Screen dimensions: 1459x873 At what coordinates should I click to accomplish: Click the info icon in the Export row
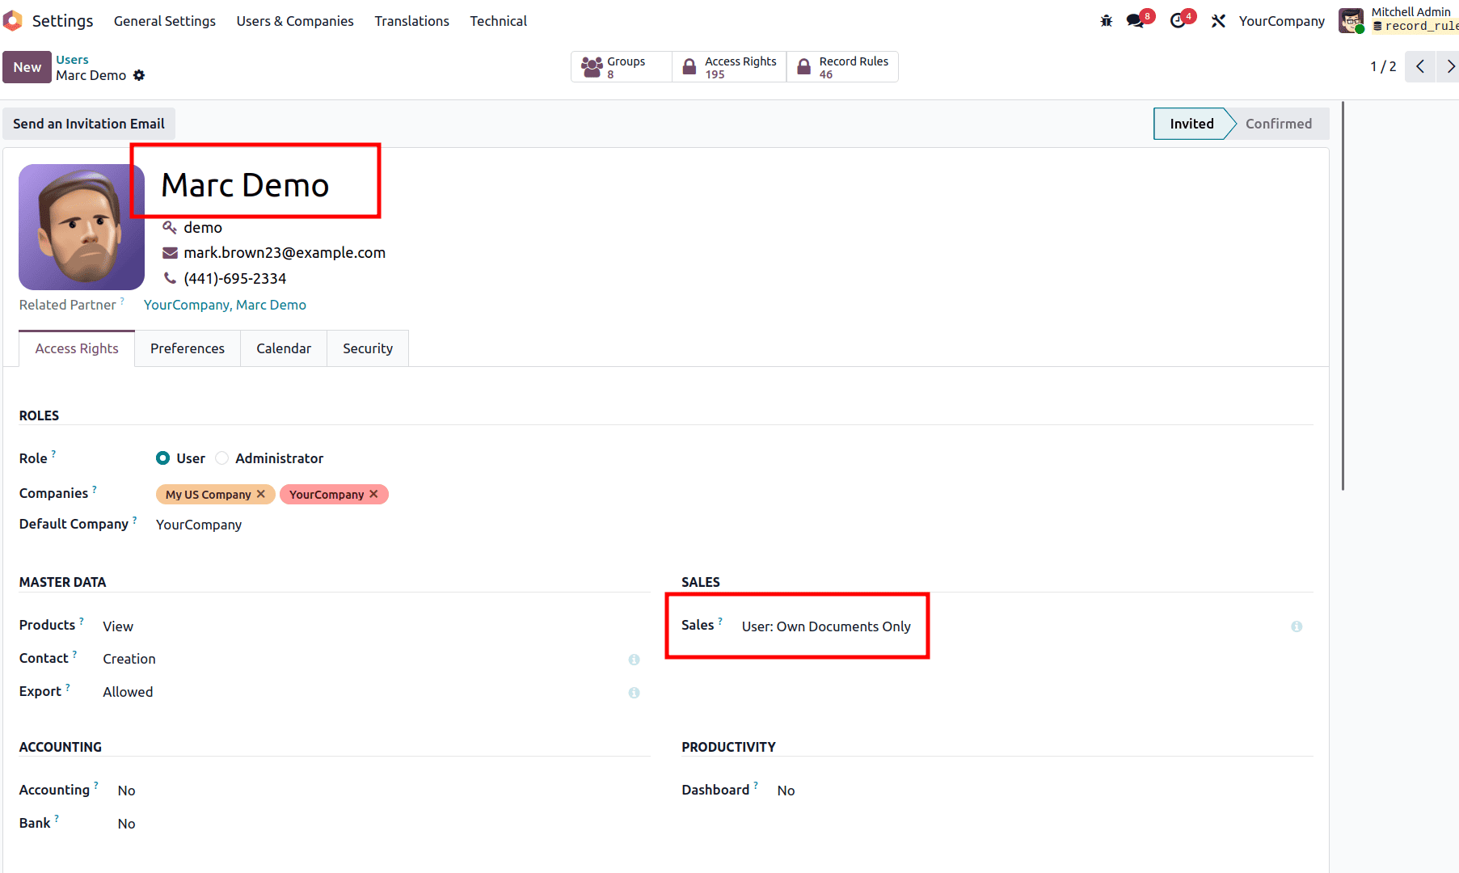tap(634, 693)
